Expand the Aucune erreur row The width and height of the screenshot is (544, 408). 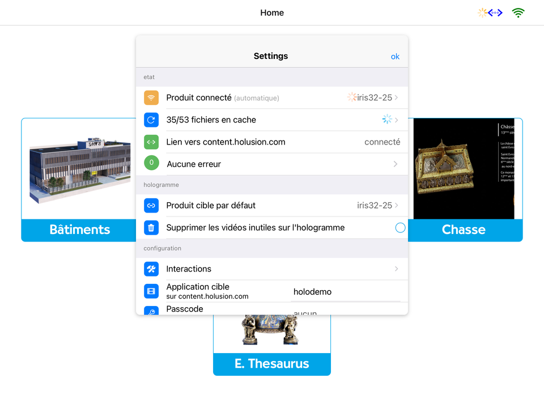point(272,163)
